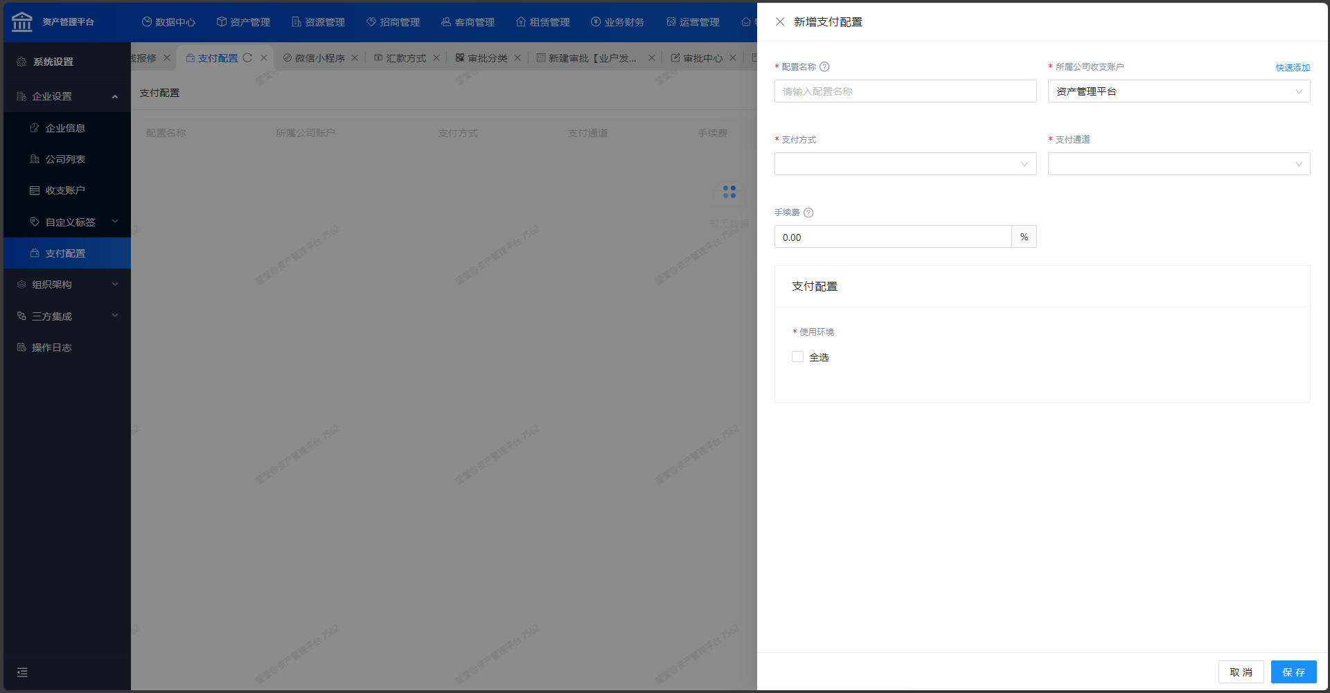
Task: Click the help icon beside 配置名称
Action: (x=824, y=67)
